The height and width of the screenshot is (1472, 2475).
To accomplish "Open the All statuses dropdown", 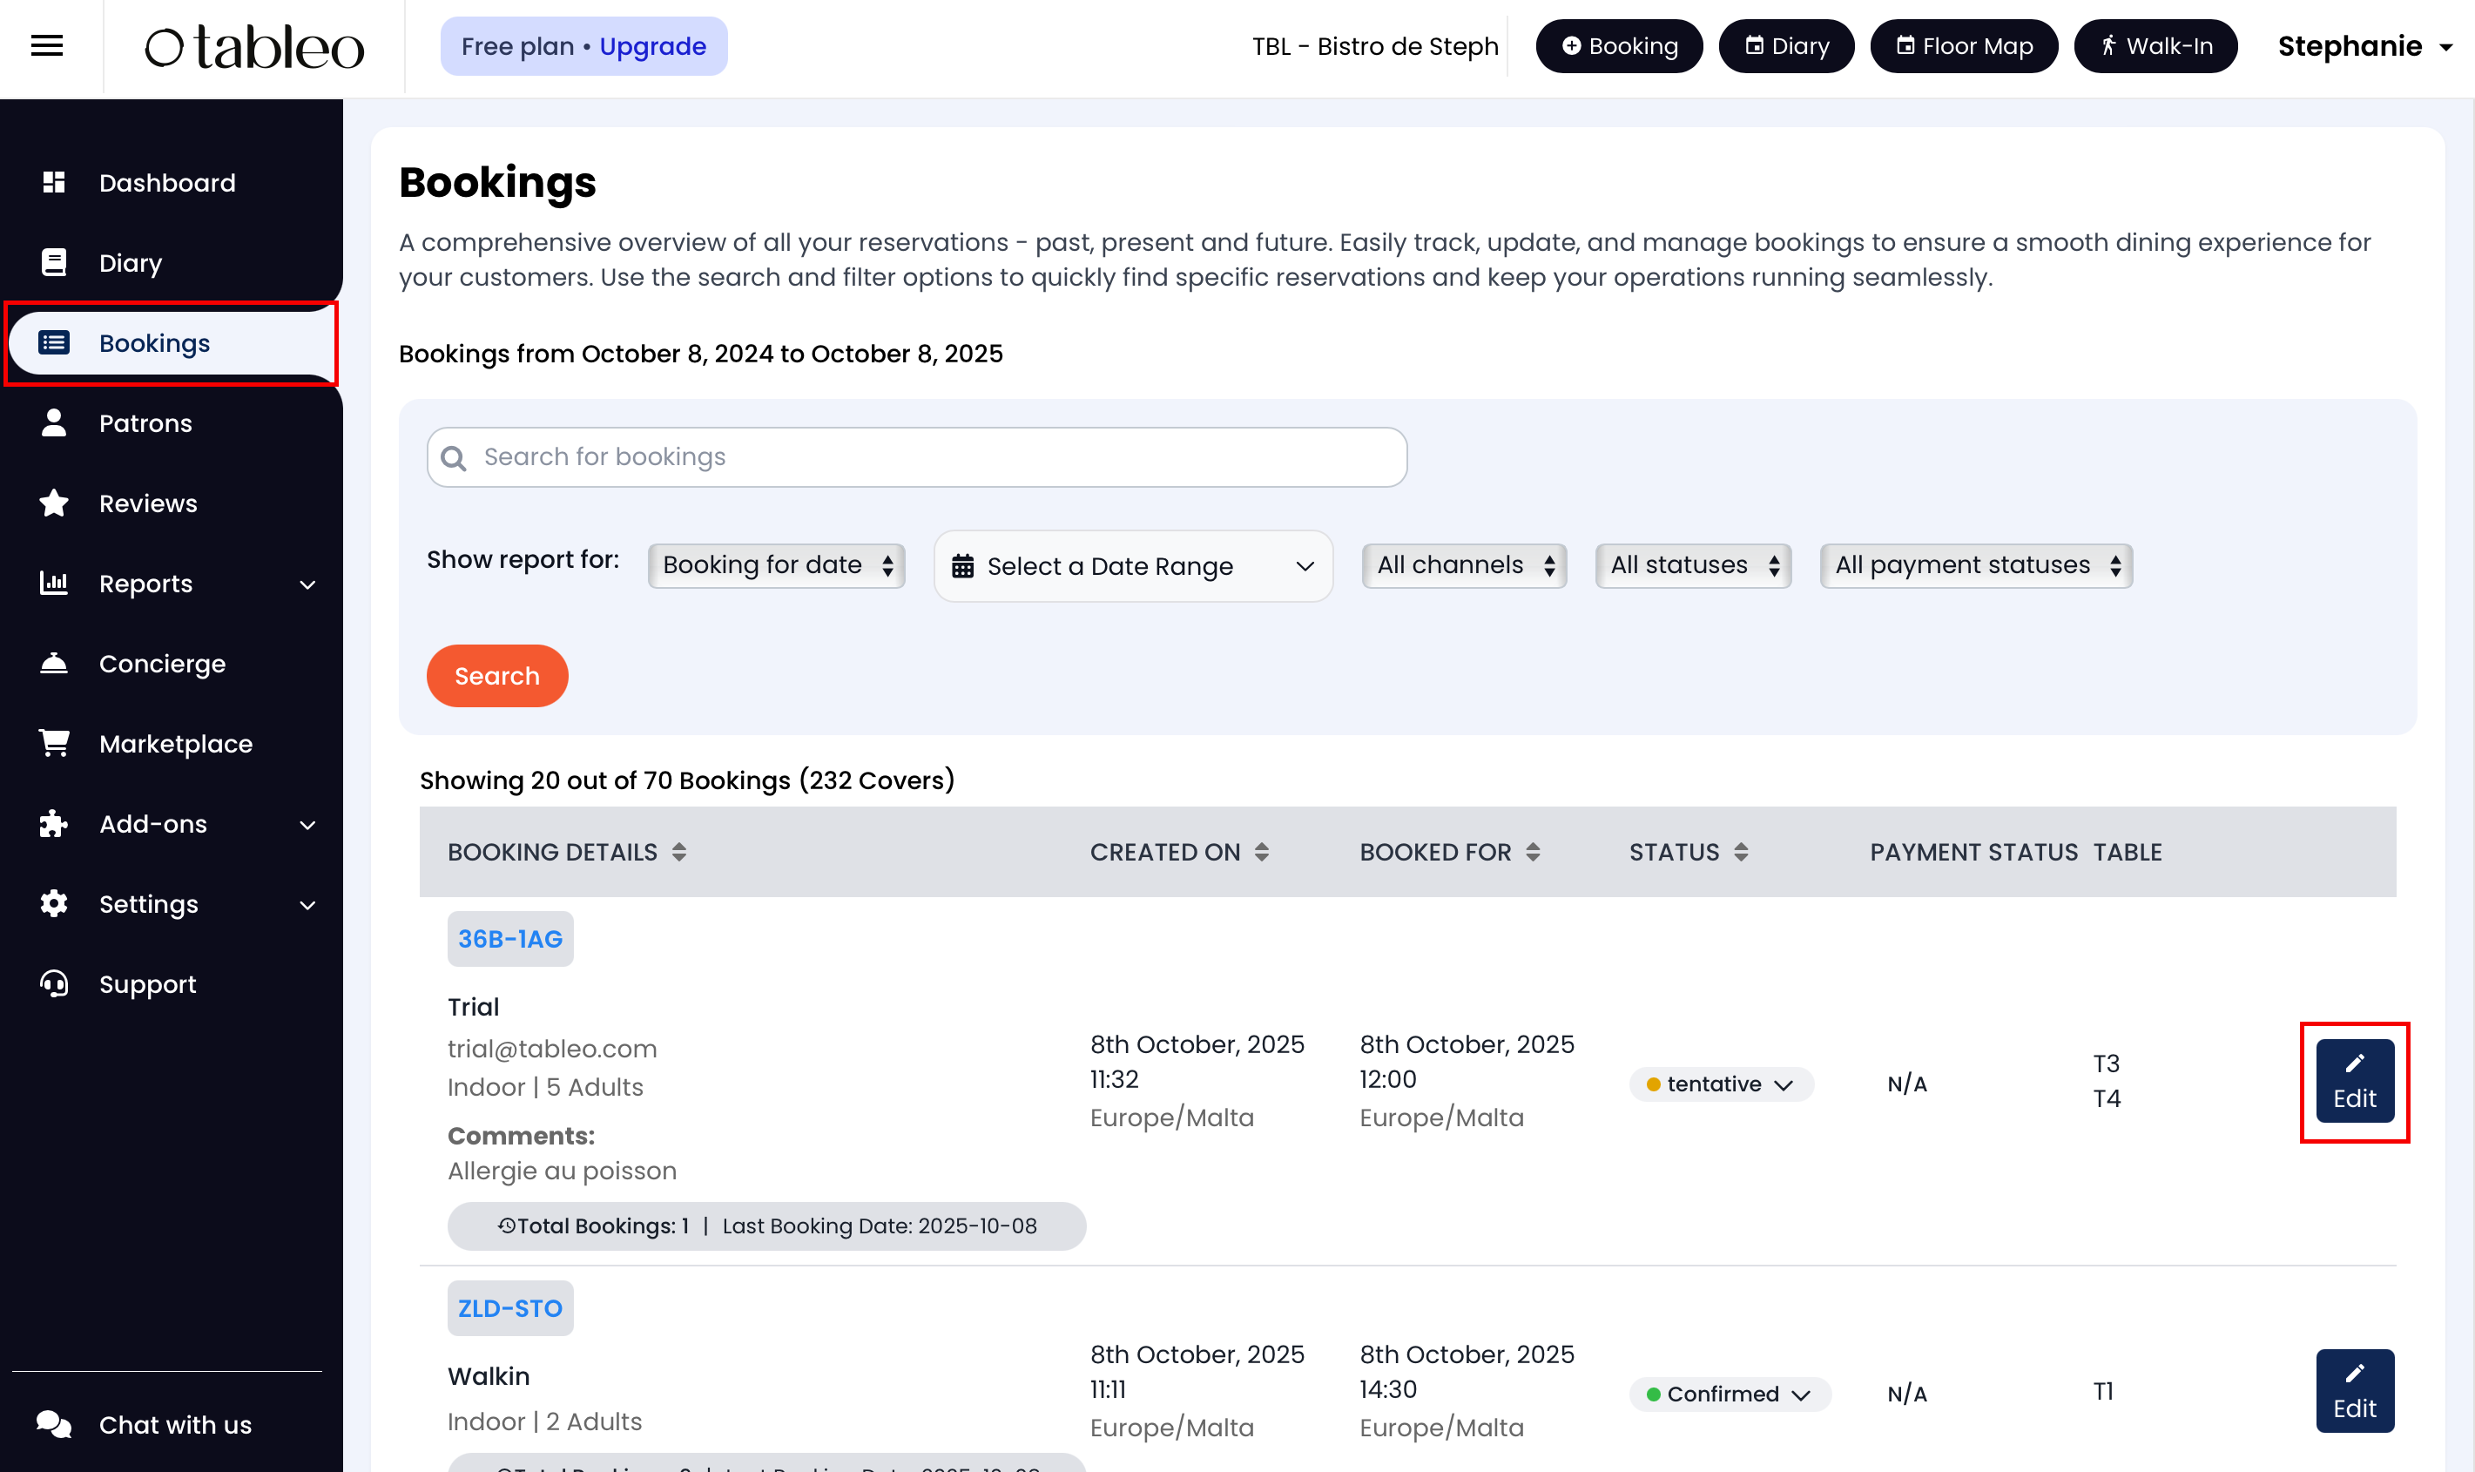I will point(1691,565).
